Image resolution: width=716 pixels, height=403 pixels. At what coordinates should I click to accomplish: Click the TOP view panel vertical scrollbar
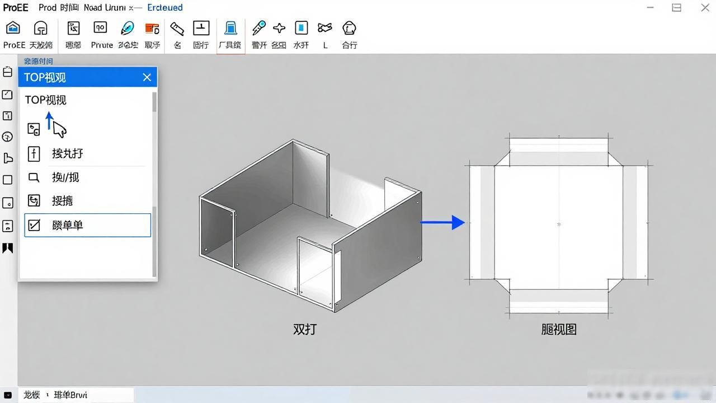click(154, 184)
